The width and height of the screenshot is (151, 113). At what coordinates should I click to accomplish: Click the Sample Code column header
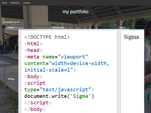[x=58, y=28]
